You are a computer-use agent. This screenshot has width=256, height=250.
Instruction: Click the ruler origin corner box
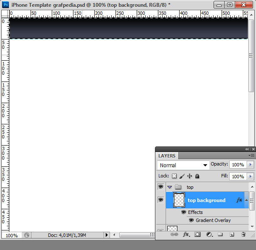click(x=5, y=14)
